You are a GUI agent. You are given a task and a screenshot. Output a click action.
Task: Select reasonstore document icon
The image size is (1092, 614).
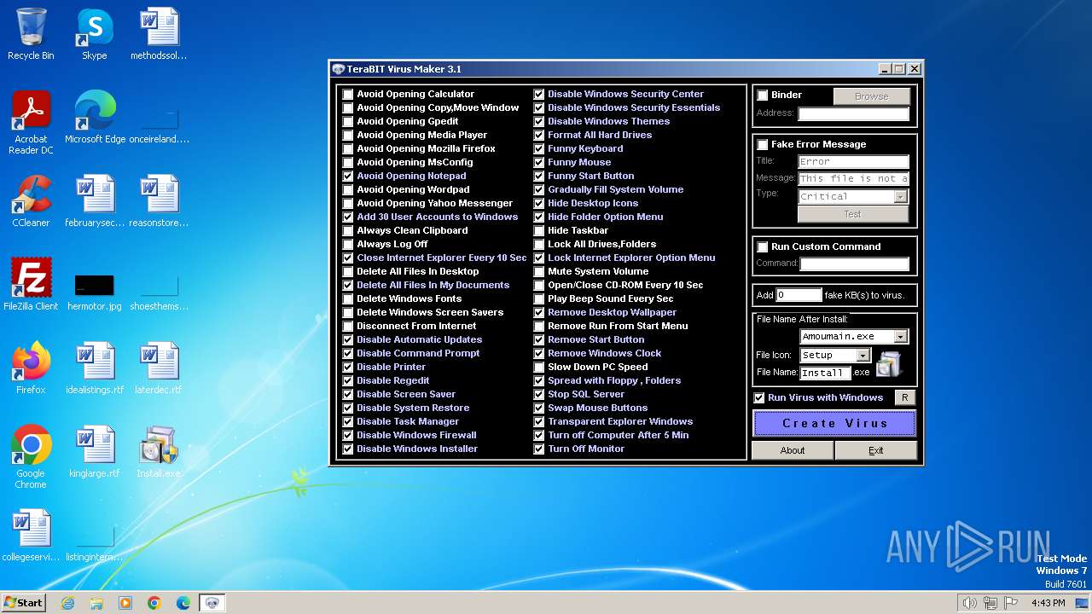click(159, 201)
